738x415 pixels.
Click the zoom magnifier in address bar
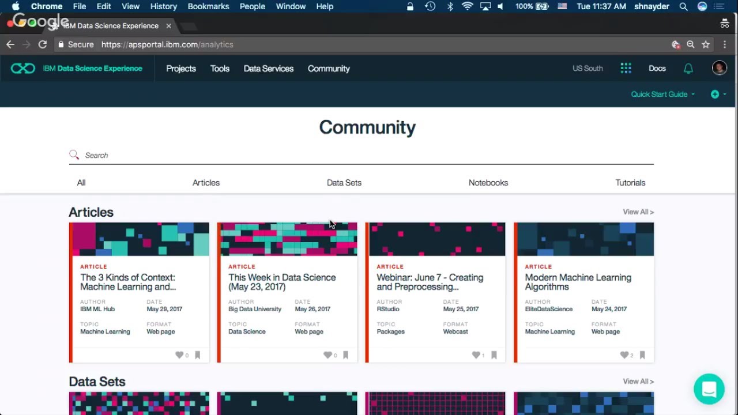pyautogui.click(x=691, y=44)
